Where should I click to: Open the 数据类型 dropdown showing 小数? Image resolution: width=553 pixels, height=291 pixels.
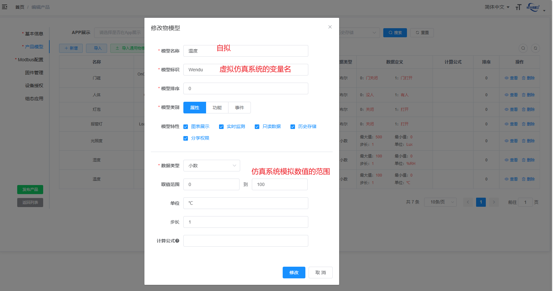[x=212, y=166]
